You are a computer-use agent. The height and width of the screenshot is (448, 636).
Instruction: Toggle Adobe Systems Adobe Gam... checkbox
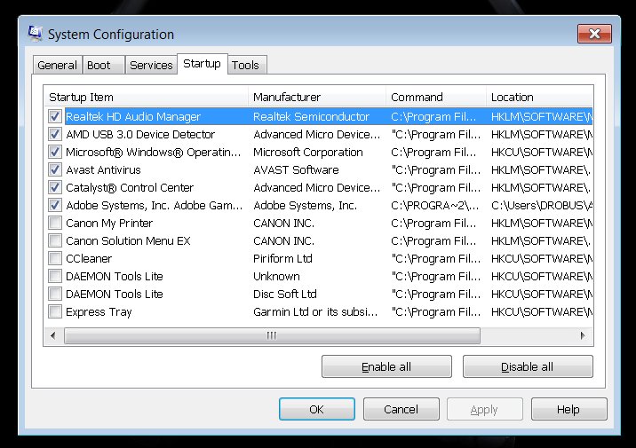click(x=55, y=205)
